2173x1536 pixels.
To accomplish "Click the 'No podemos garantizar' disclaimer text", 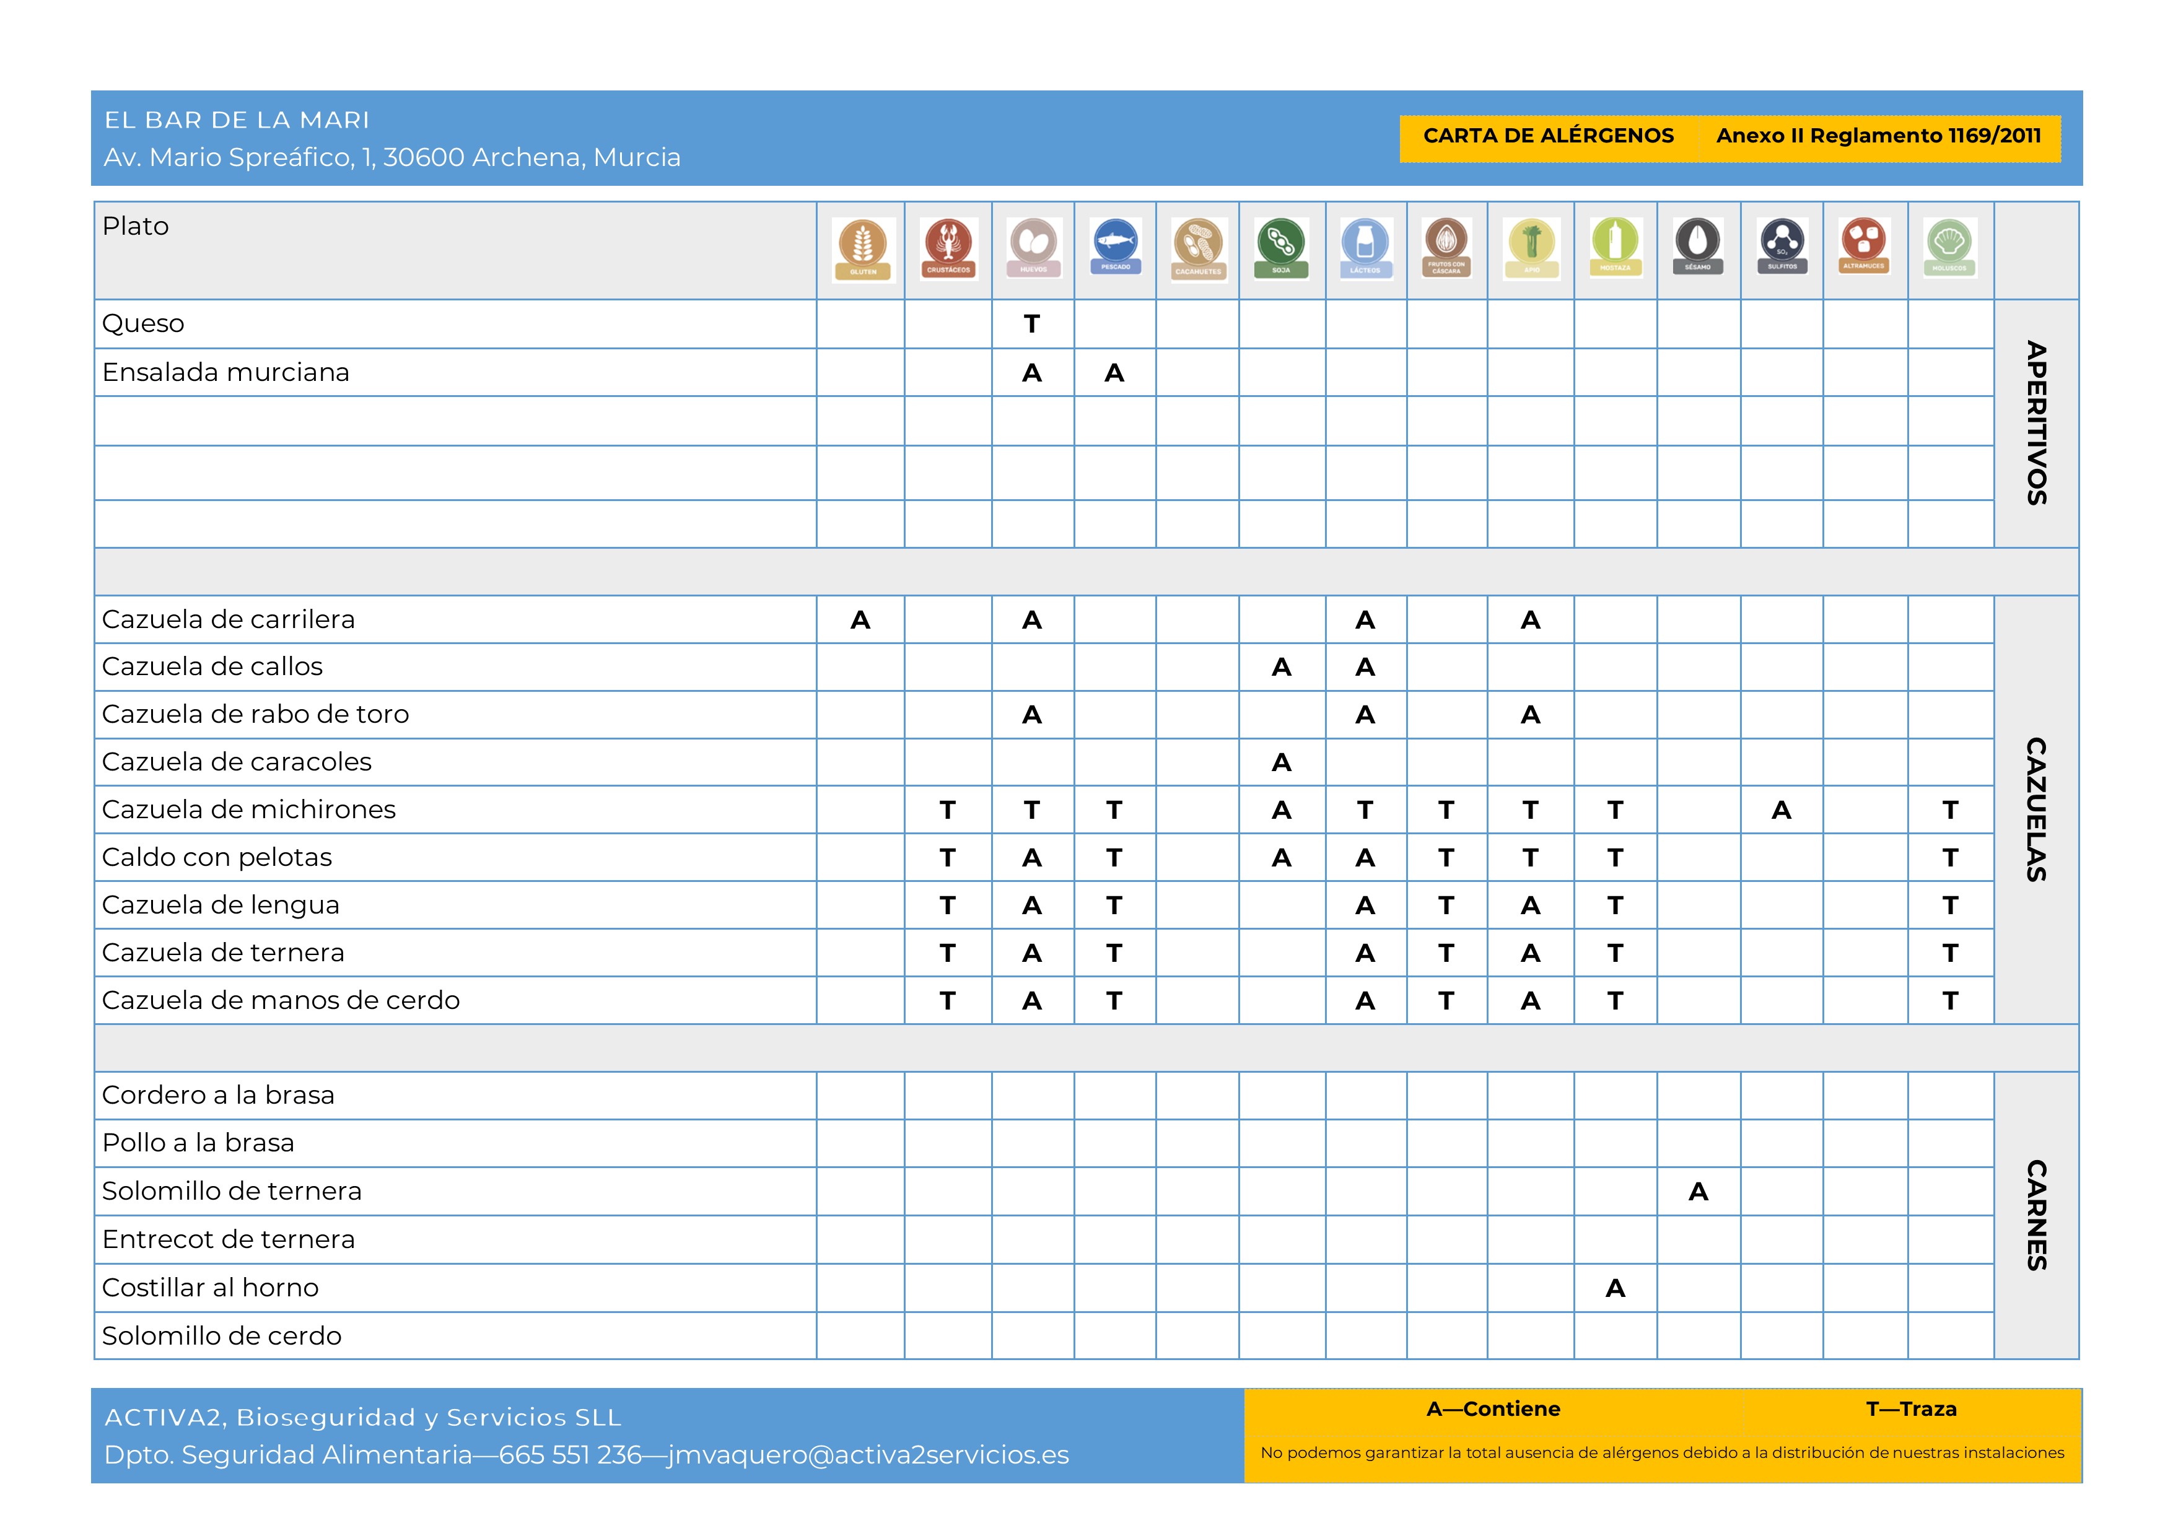I will pyautogui.click(x=1662, y=1453).
